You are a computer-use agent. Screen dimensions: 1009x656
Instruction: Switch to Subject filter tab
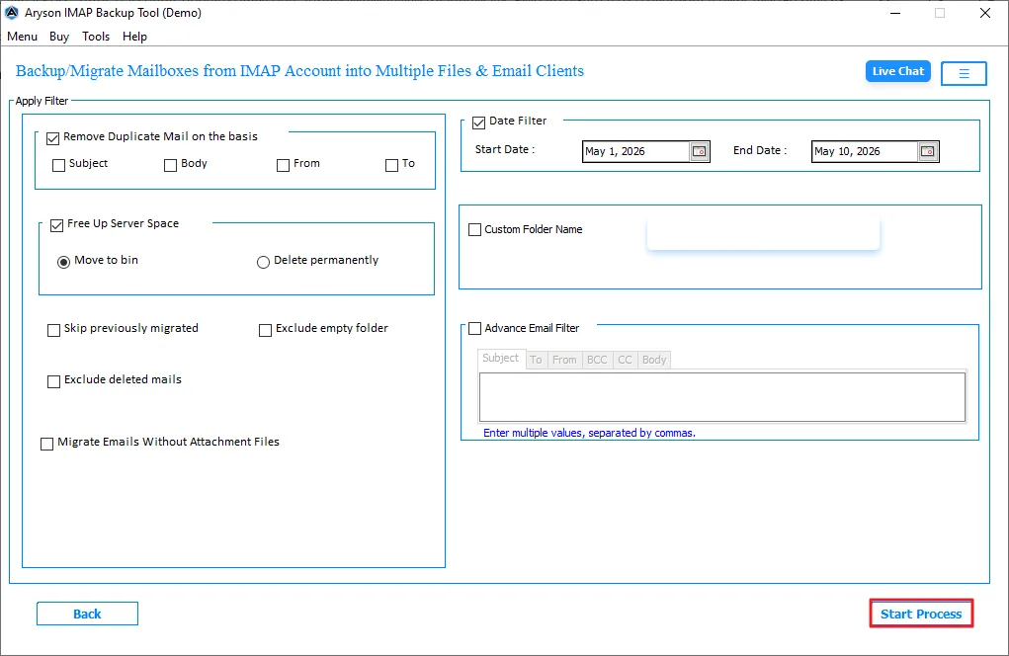501,359
